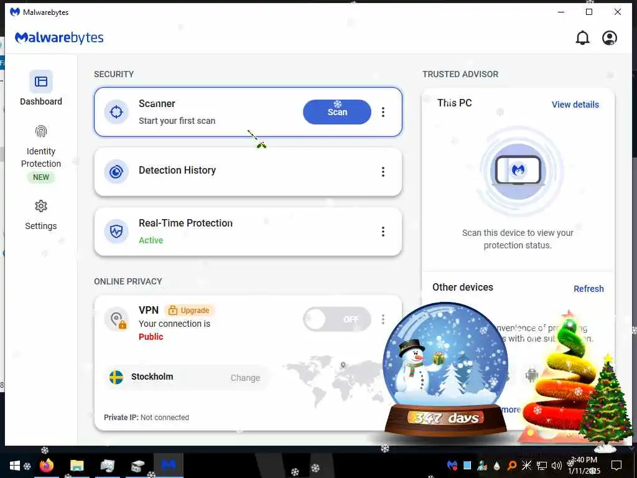The width and height of the screenshot is (637, 478).
Task: Click the volume speaker tray icon
Action: (x=556, y=466)
